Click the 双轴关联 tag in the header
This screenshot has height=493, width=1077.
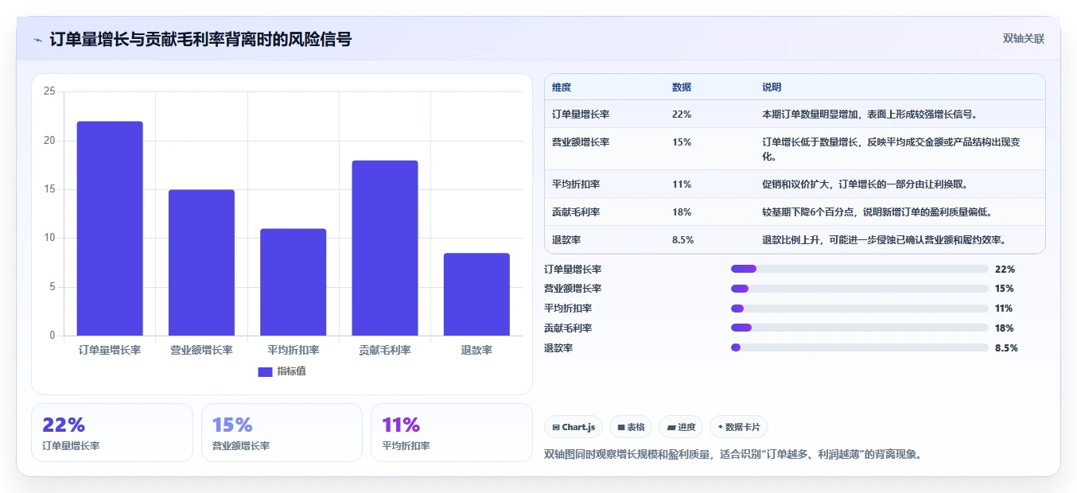pos(1023,38)
